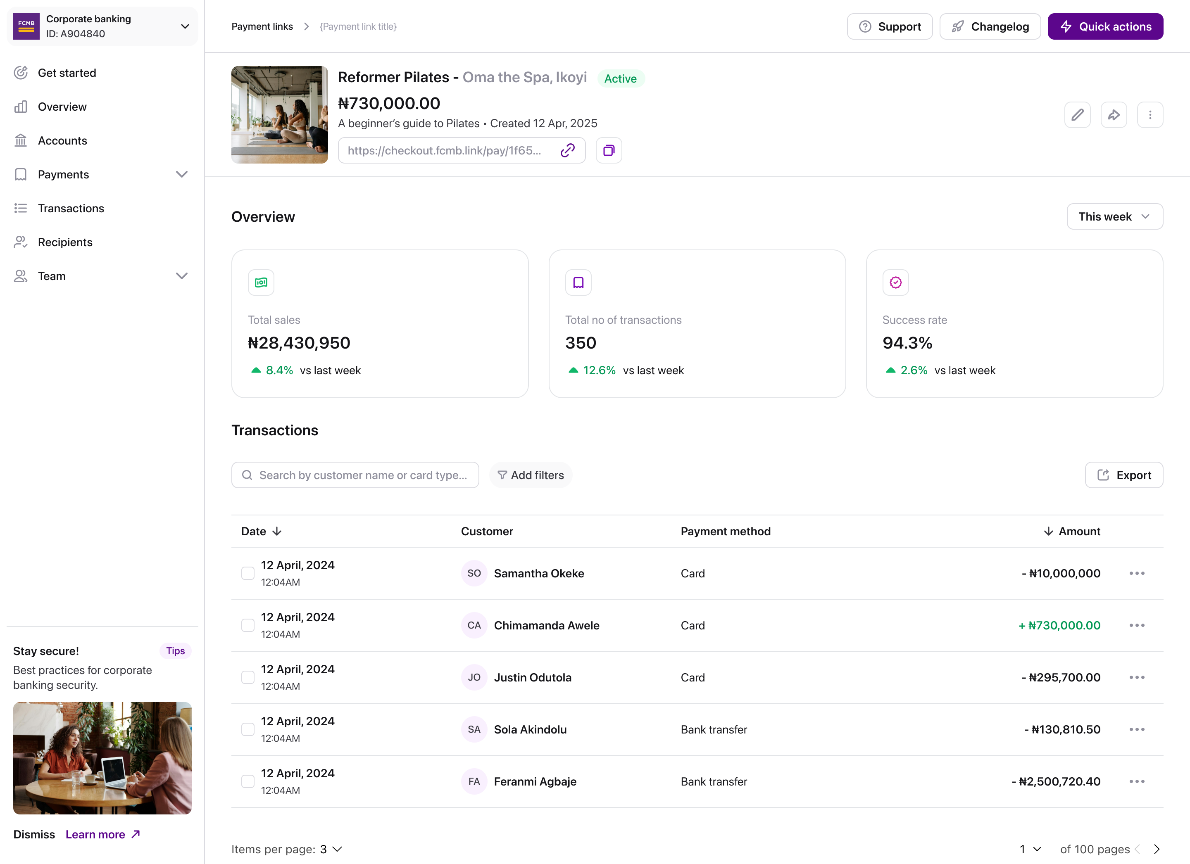This screenshot has height=864, width=1190.
Task: Export the transactions
Action: [1124, 475]
